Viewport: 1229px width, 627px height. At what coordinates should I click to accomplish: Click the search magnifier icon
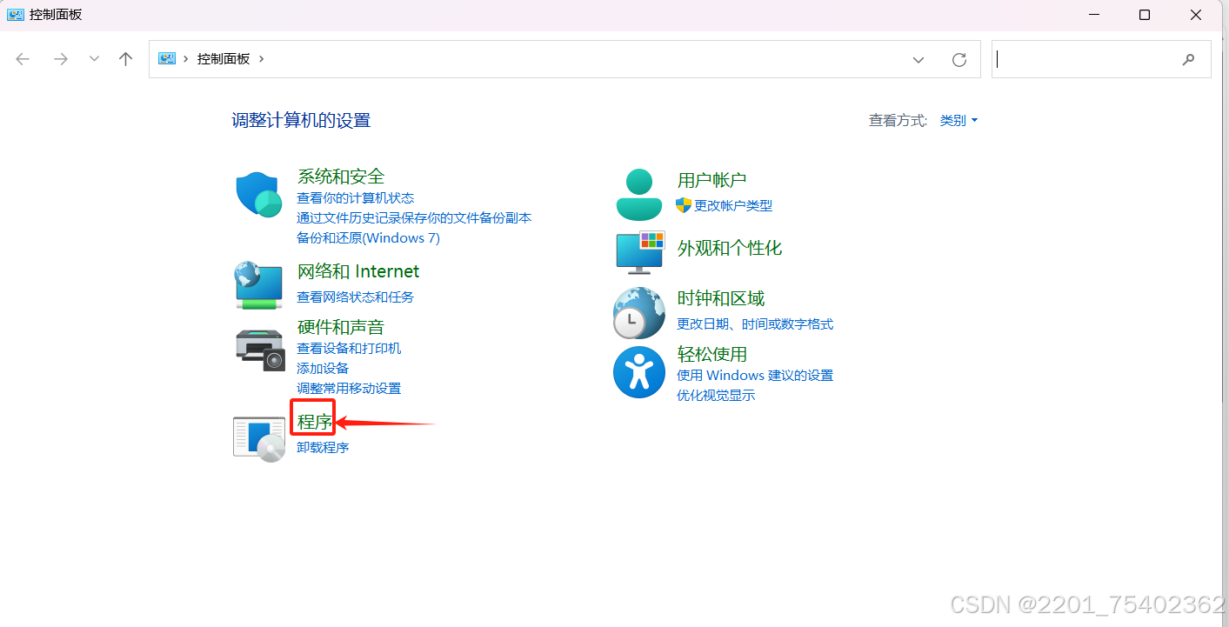click(1189, 59)
